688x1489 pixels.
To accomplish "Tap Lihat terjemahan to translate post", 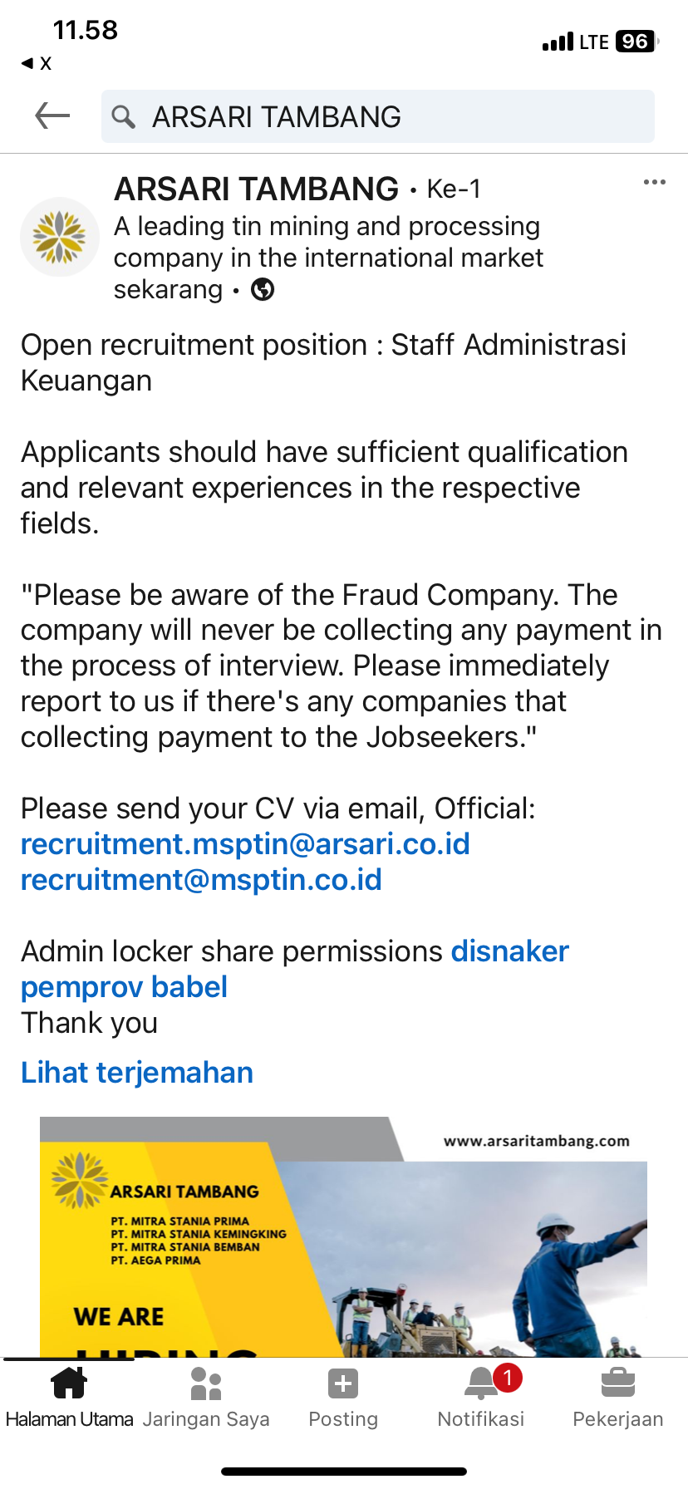I will 137,1073.
